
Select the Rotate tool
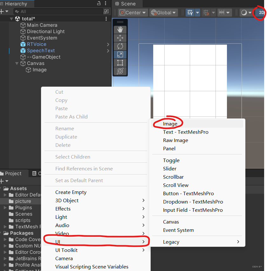(120, 46)
